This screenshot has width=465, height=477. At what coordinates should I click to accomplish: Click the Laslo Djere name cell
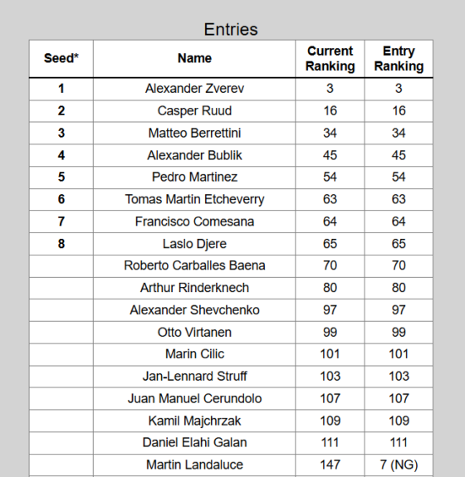194,244
